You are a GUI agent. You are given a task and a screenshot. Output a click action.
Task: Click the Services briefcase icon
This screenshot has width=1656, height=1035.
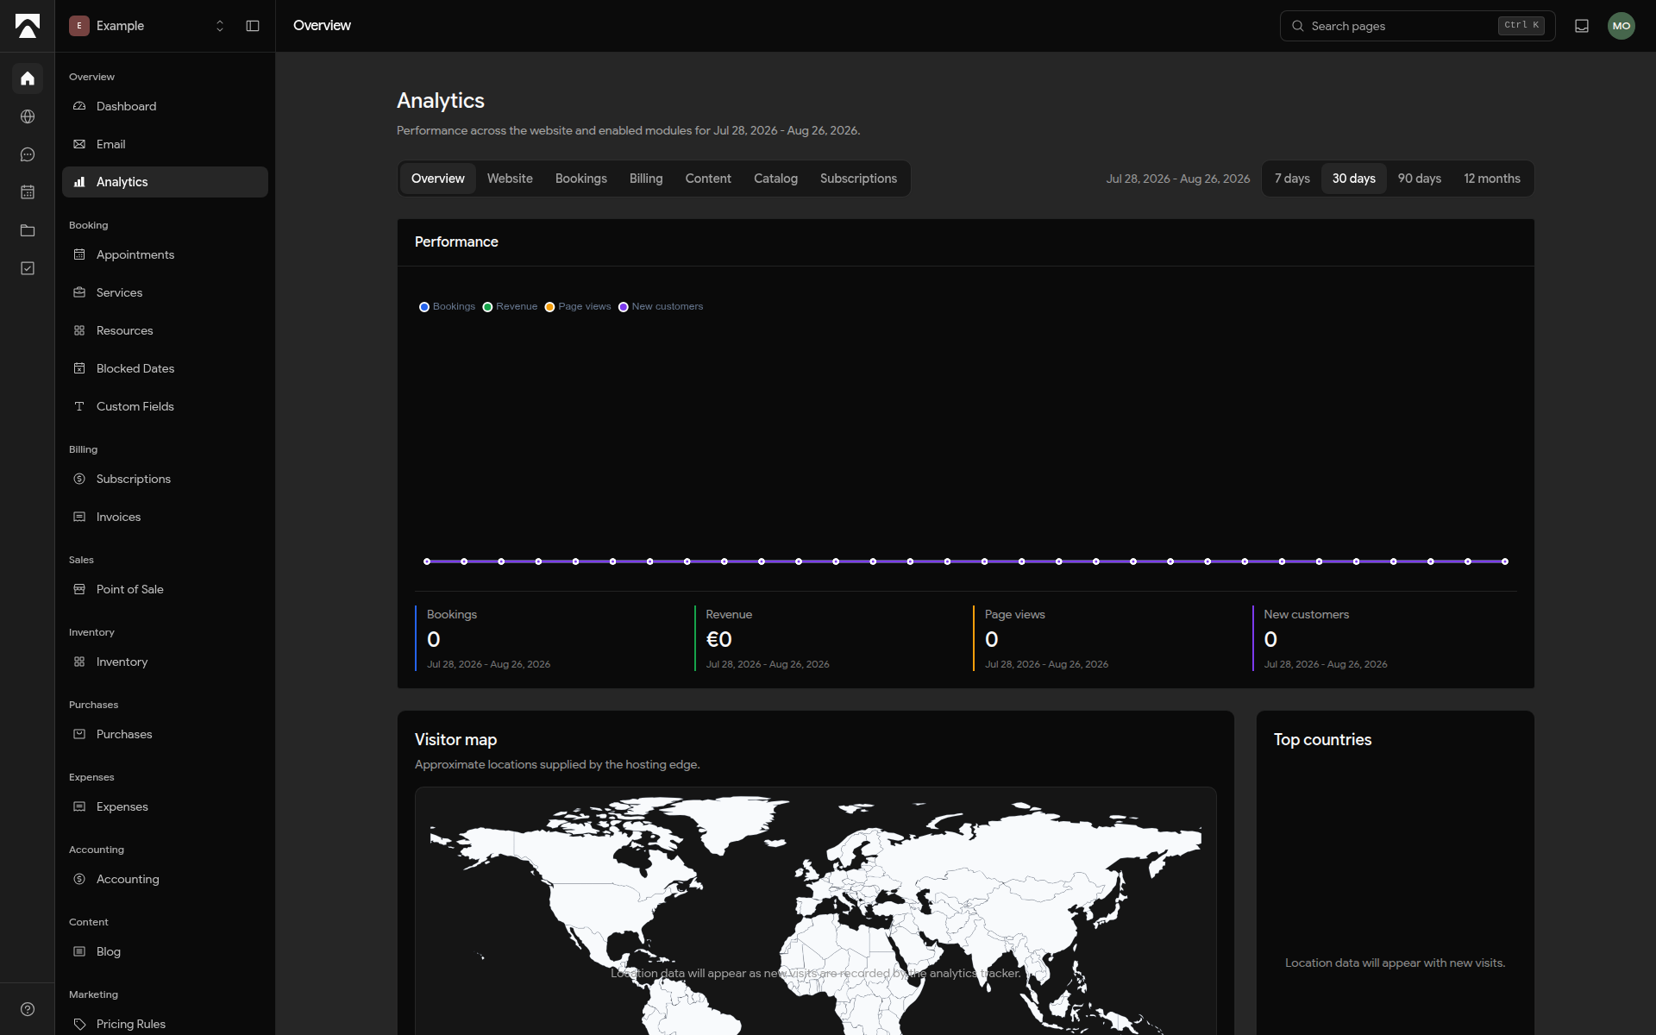tap(79, 292)
